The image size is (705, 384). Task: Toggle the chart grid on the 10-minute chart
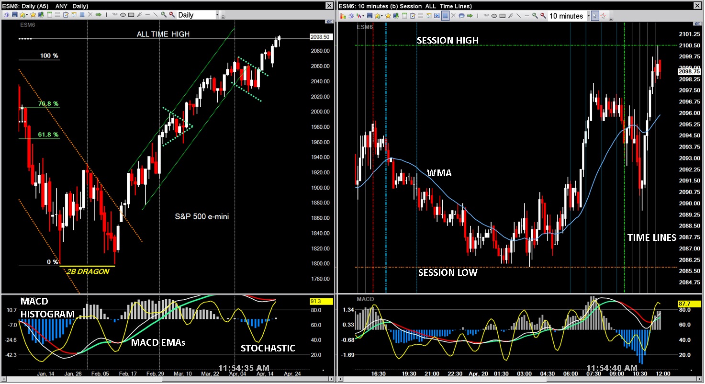point(445,16)
